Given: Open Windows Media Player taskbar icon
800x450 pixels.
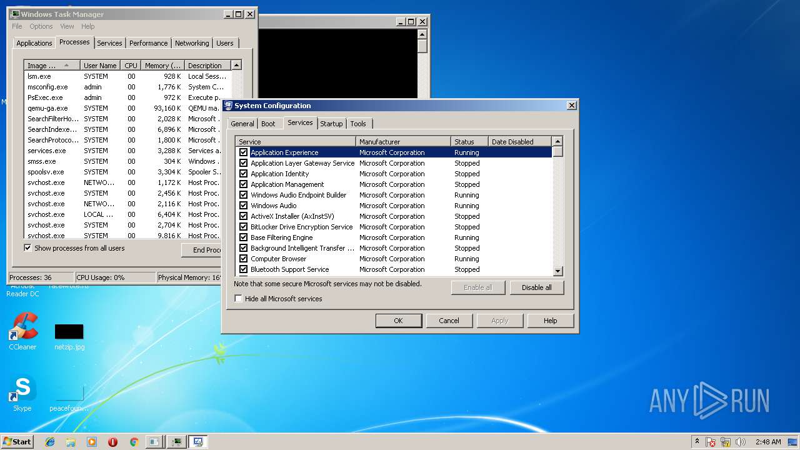Looking at the screenshot, I should tap(92, 442).
